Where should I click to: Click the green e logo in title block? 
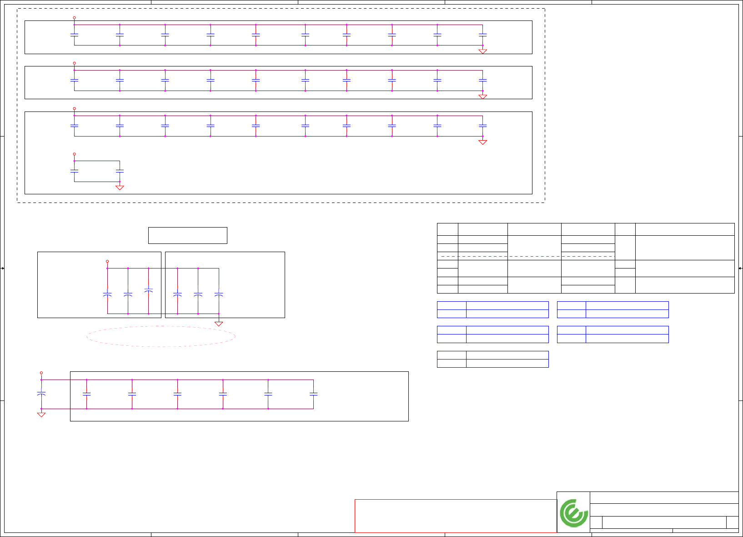(x=573, y=513)
